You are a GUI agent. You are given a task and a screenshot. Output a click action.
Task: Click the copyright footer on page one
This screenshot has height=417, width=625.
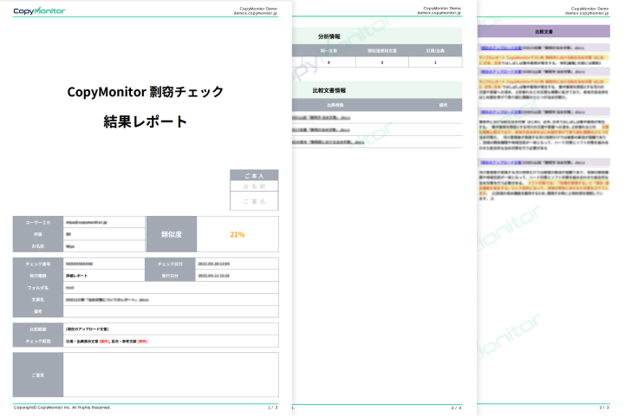62,407
